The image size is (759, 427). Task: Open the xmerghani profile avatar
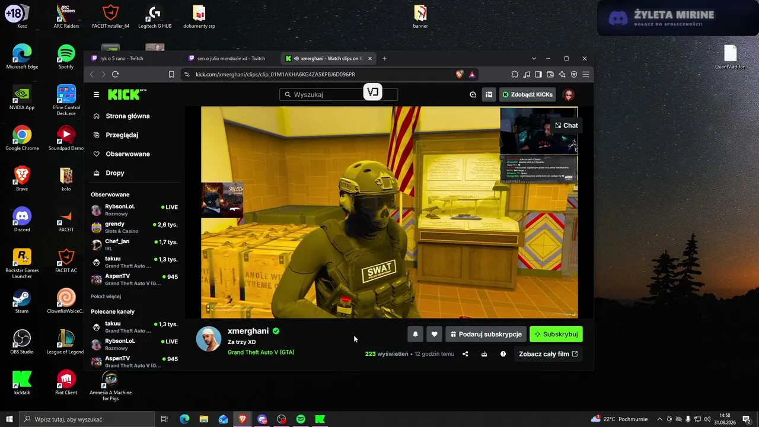209,339
